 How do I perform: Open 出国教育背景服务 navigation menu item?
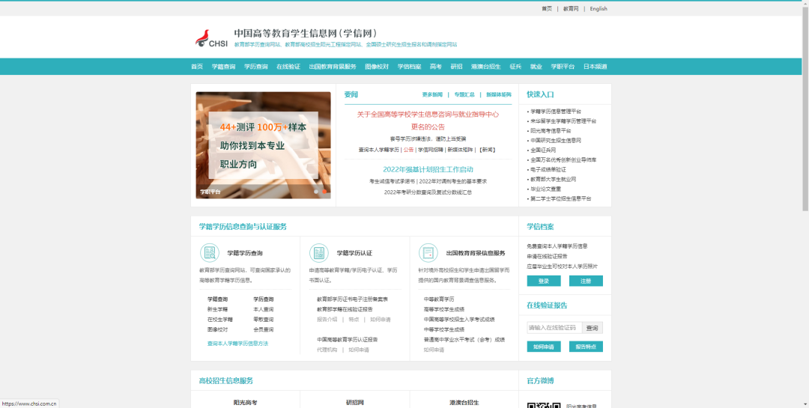pyautogui.click(x=333, y=67)
